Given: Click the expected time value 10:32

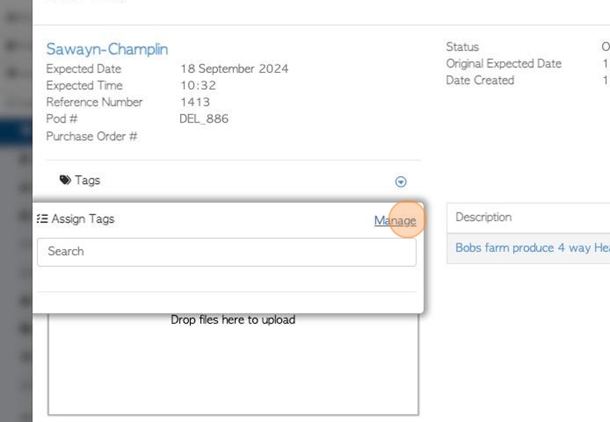Looking at the screenshot, I should 198,86.
